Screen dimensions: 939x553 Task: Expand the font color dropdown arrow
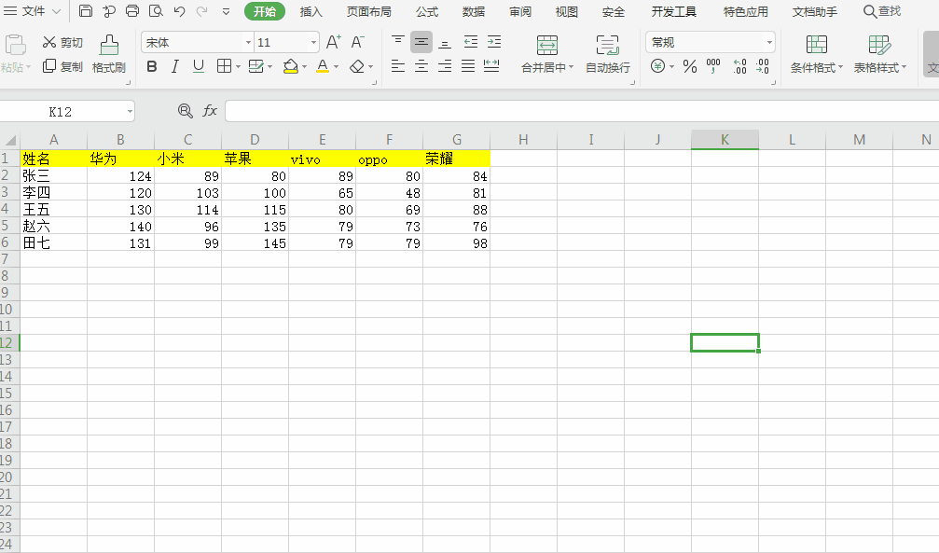coord(336,66)
